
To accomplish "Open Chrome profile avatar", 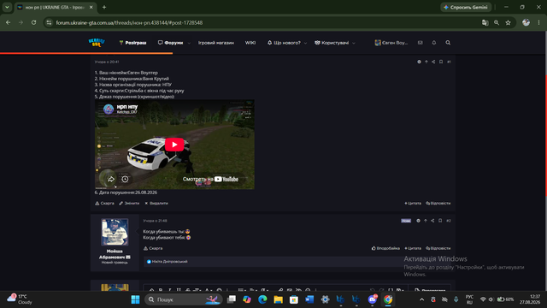I will click(526, 22).
